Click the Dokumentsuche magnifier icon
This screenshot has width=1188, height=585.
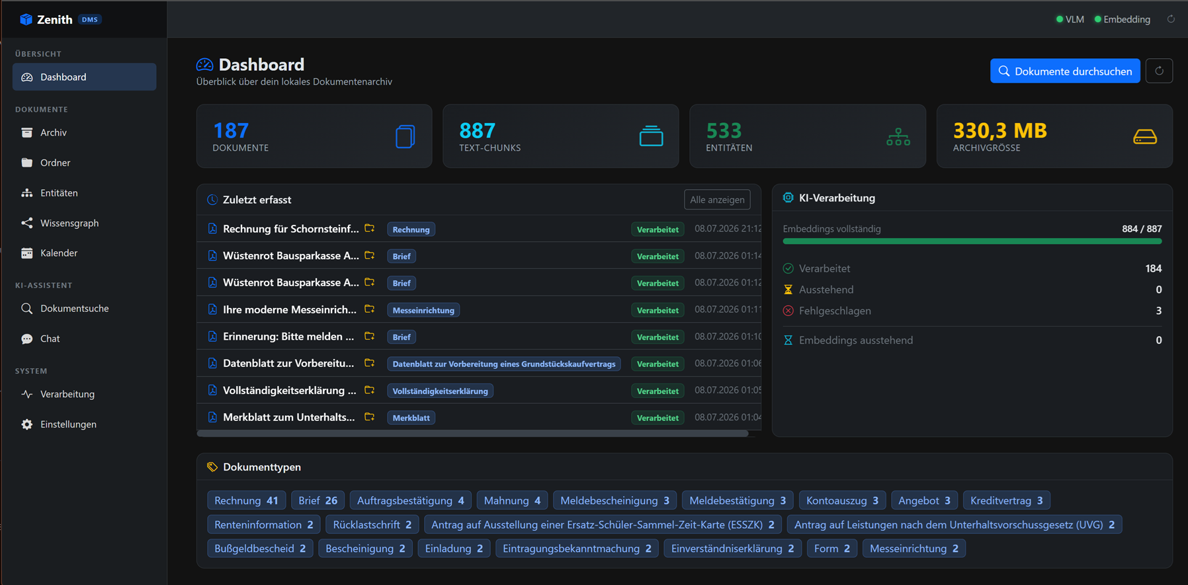point(27,309)
